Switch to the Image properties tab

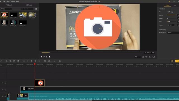pyautogui.click(x=167, y=5)
